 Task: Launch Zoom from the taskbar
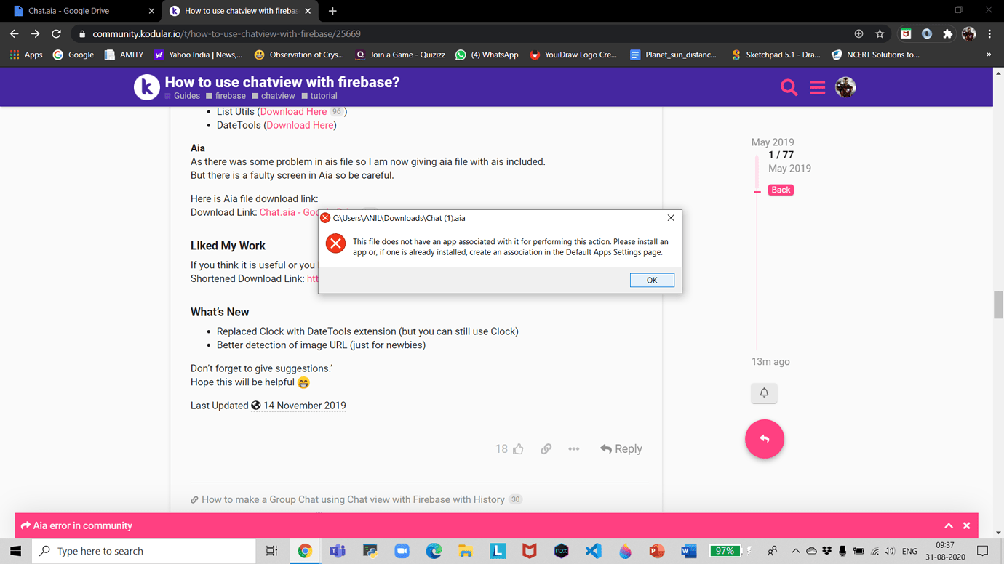[x=402, y=551]
